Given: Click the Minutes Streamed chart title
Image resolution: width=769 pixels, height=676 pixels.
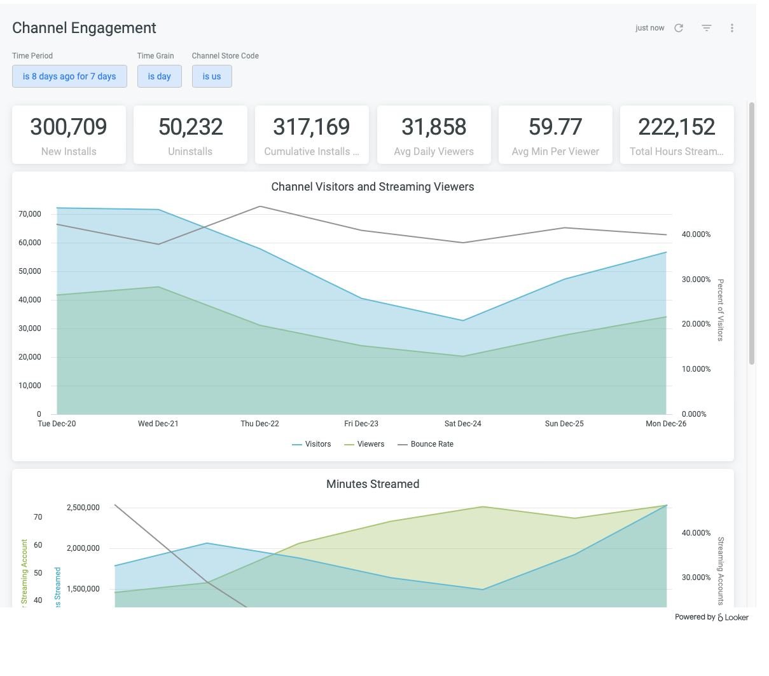Looking at the screenshot, I should (373, 484).
